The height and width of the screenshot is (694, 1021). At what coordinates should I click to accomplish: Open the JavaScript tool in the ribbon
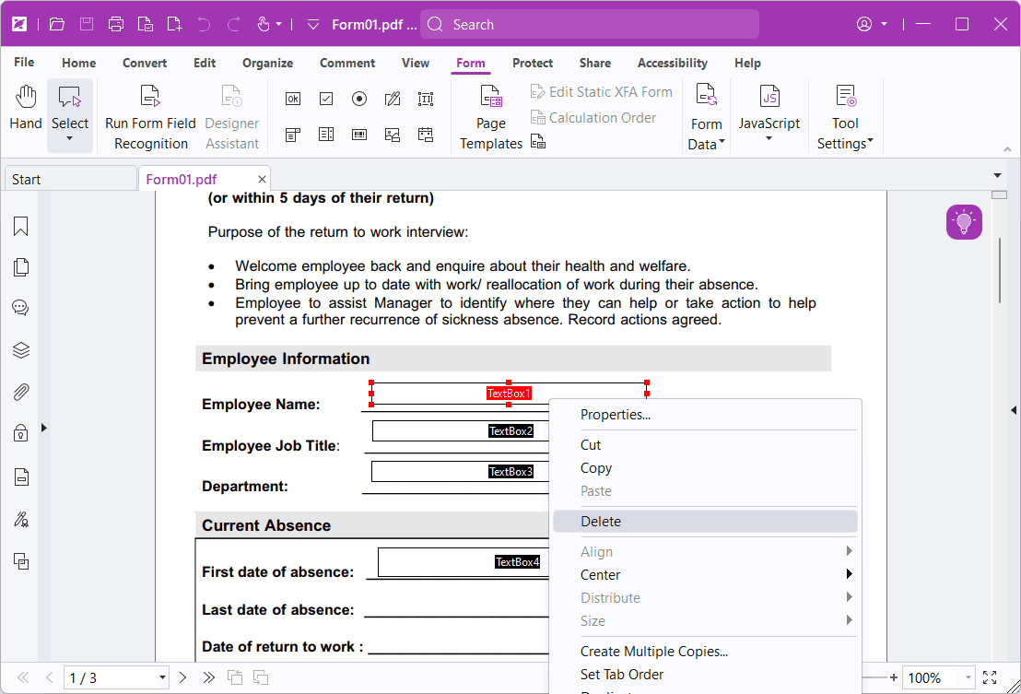click(769, 109)
